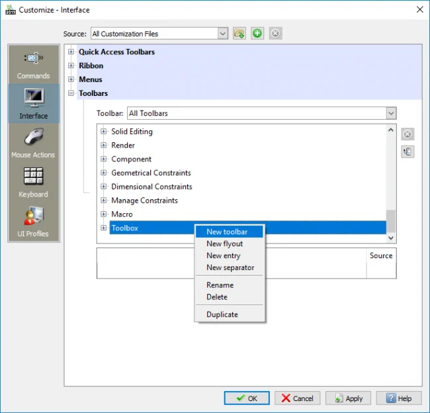Choose Rename from context menu
This screenshot has width=430, height=413.
coord(220,285)
